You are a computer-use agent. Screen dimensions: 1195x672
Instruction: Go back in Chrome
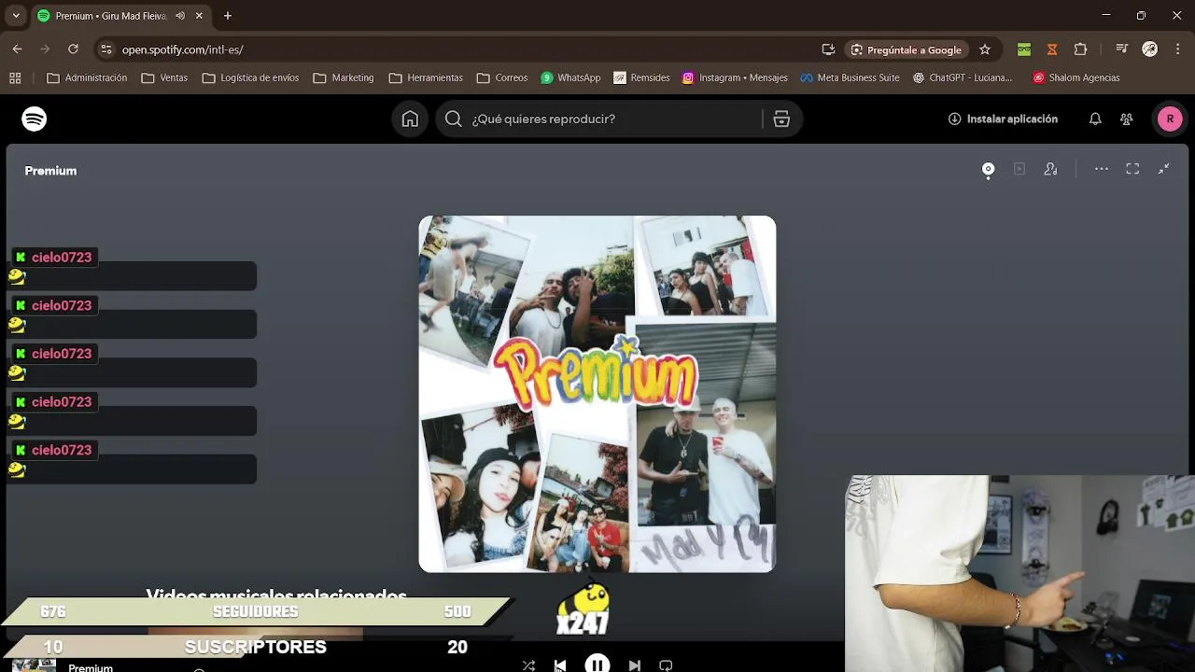coord(17,49)
